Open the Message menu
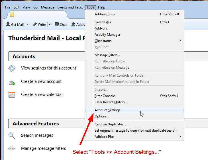The image size is (208, 160). [x=48, y=7]
